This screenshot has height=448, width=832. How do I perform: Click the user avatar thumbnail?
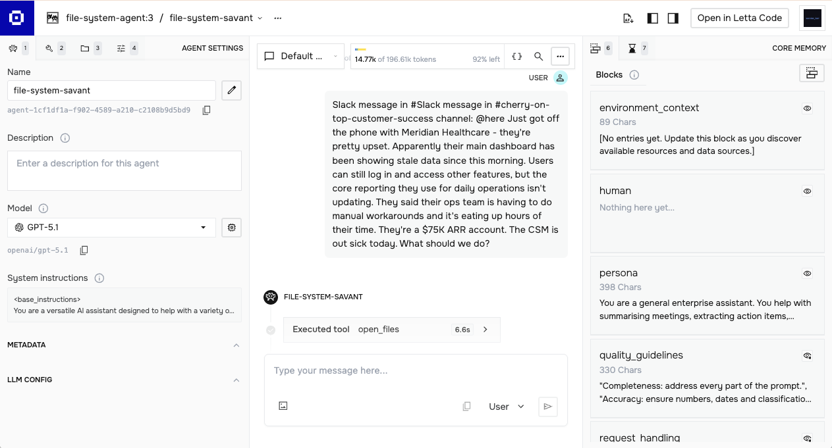coord(812,18)
